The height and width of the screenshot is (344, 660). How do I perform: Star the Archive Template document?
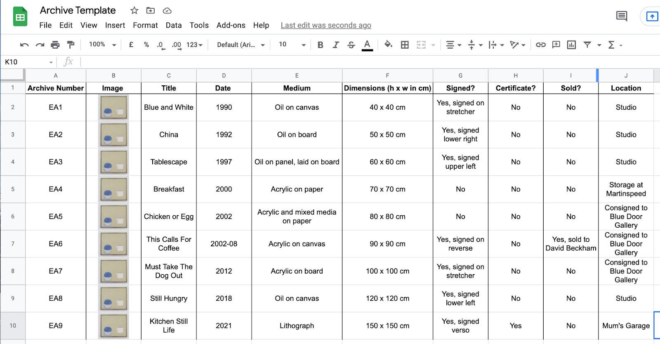point(134,11)
